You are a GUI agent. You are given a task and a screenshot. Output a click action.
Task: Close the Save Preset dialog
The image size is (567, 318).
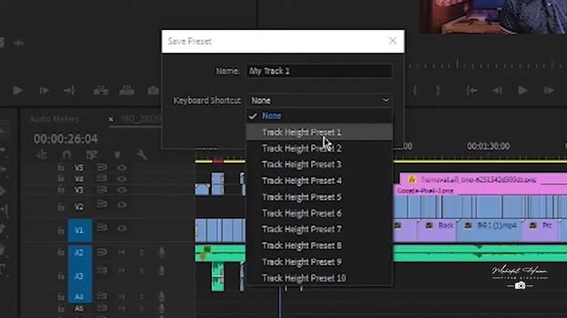(x=392, y=41)
